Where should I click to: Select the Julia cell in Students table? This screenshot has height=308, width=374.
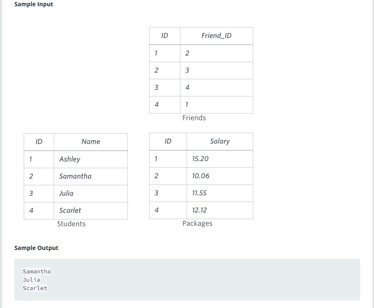(x=66, y=193)
